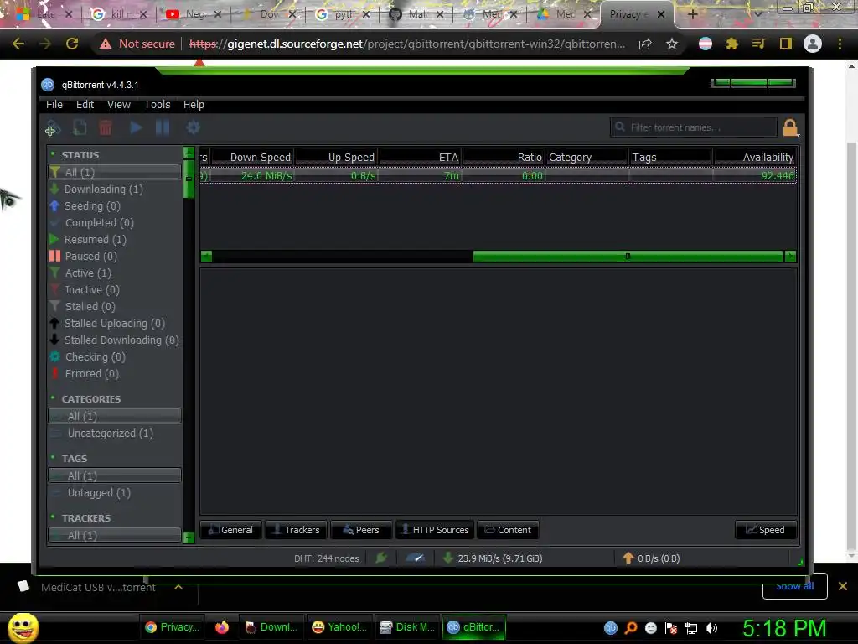858x644 pixels.
Task: Open the View menu
Action: click(119, 105)
